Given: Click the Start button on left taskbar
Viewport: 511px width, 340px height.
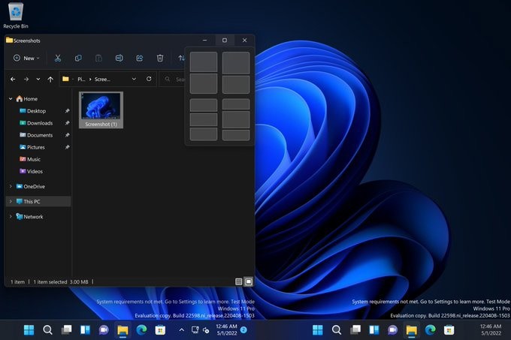Looking at the screenshot, I should [29, 329].
